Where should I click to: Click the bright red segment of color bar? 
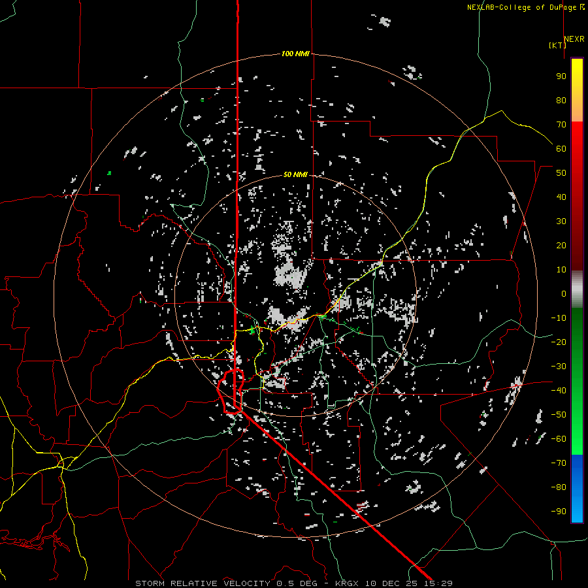point(577,195)
